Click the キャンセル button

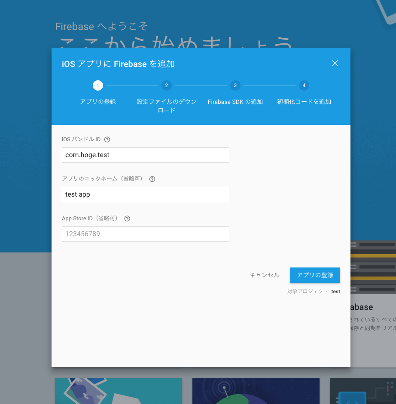(264, 275)
